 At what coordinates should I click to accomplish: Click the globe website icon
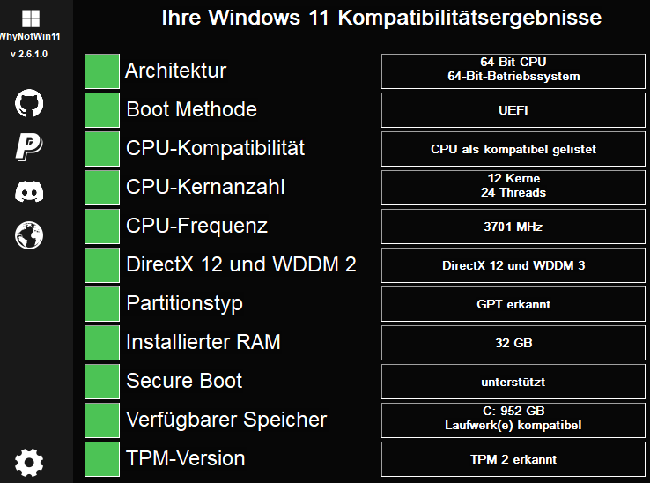[x=29, y=235]
